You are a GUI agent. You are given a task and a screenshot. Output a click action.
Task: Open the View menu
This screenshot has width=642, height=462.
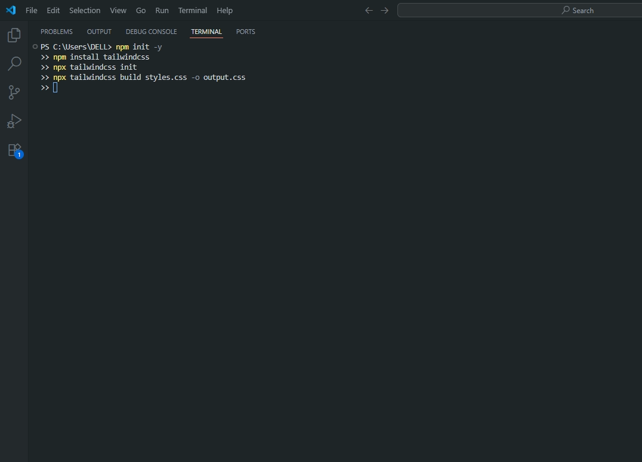[x=118, y=10]
